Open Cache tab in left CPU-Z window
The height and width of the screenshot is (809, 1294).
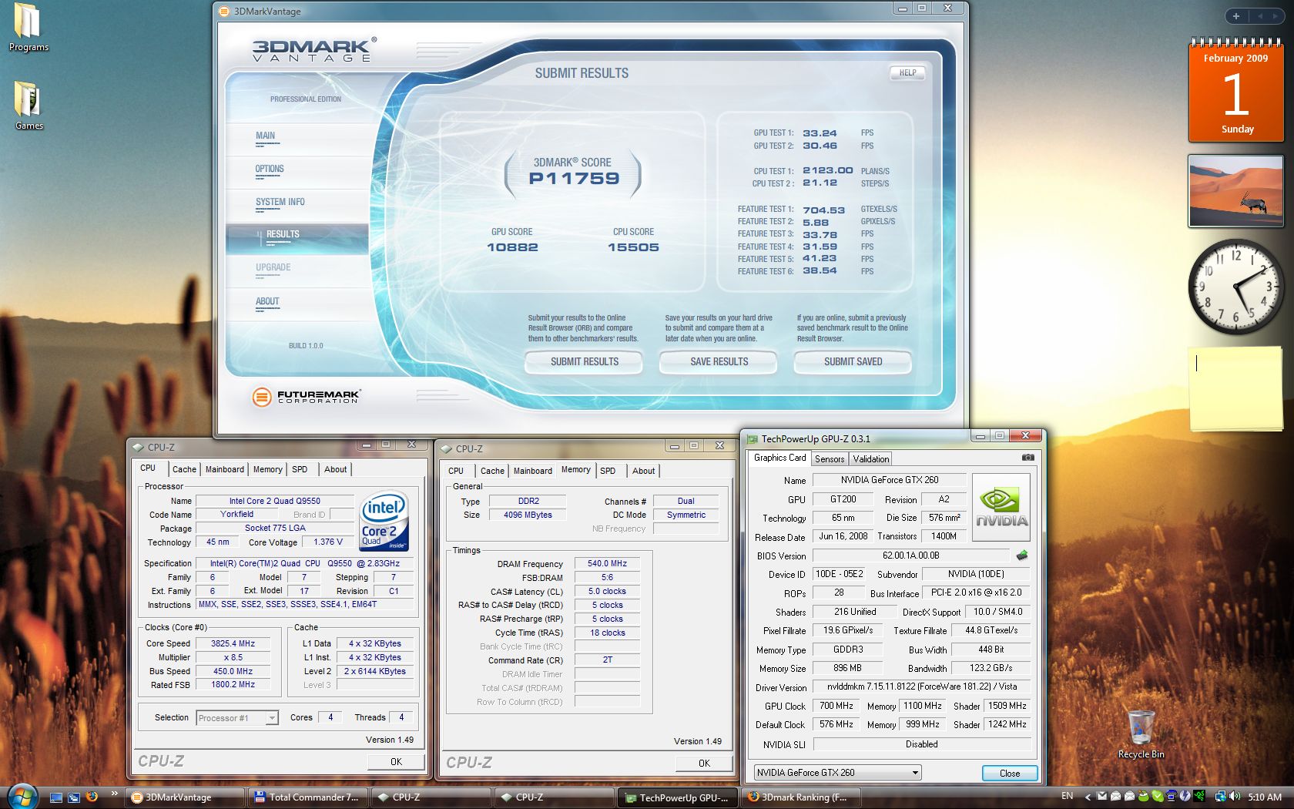tap(184, 469)
